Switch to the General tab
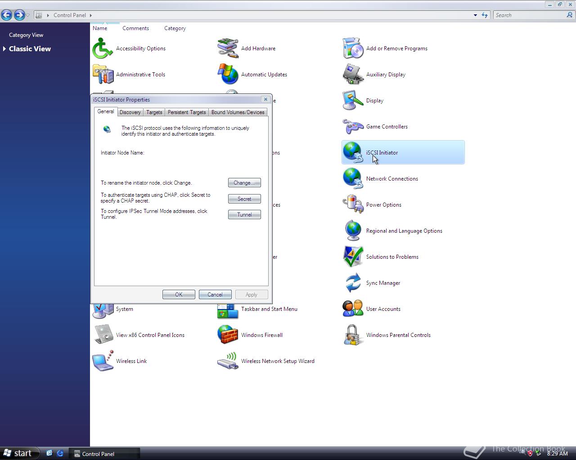 (x=106, y=111)
